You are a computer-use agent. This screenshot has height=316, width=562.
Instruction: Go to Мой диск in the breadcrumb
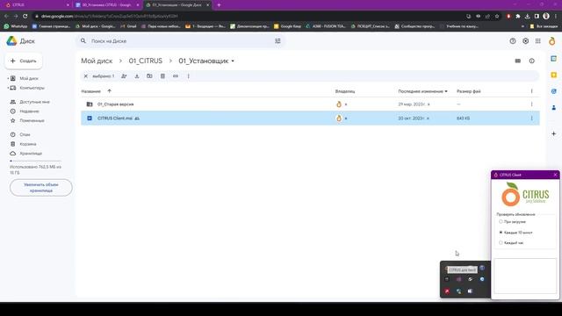(x=97, y=61)
